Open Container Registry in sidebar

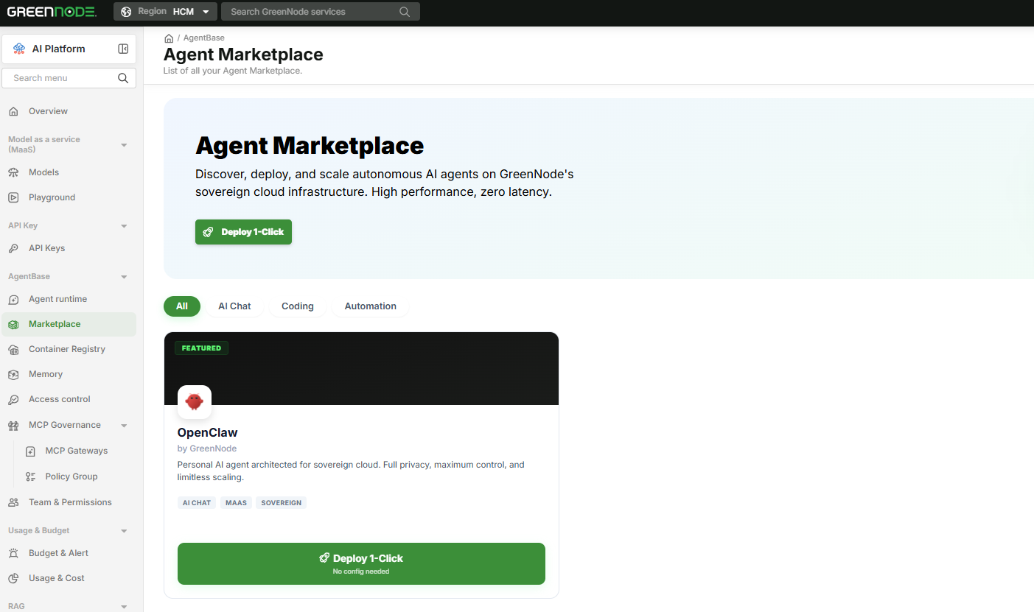click(69, 349)
